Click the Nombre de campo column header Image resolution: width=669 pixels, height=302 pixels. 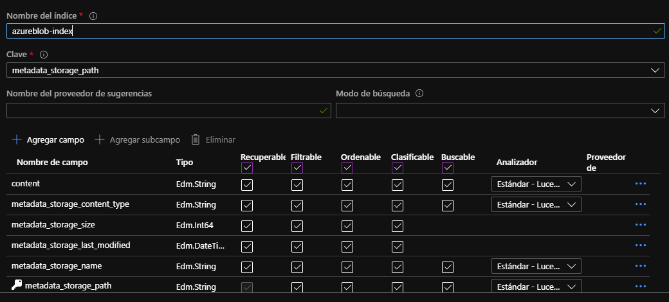click(x=52, y=162)
